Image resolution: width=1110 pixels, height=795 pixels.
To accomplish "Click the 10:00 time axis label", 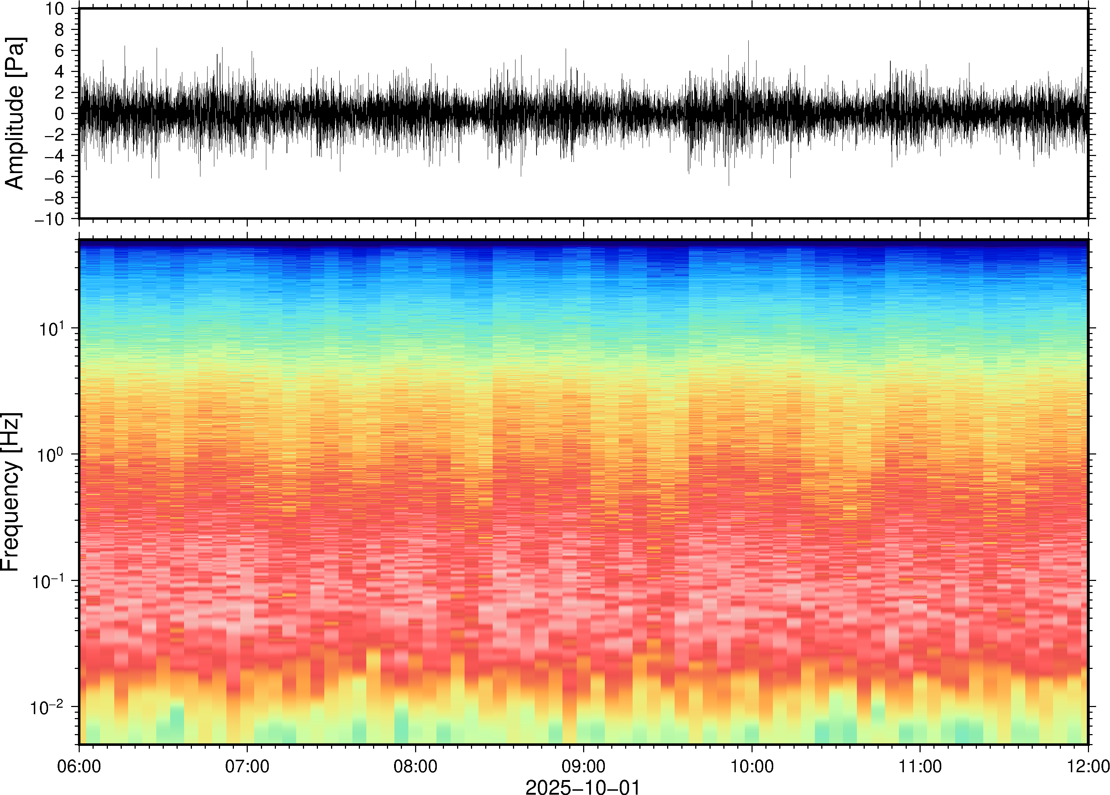I will tap(752, 766).
